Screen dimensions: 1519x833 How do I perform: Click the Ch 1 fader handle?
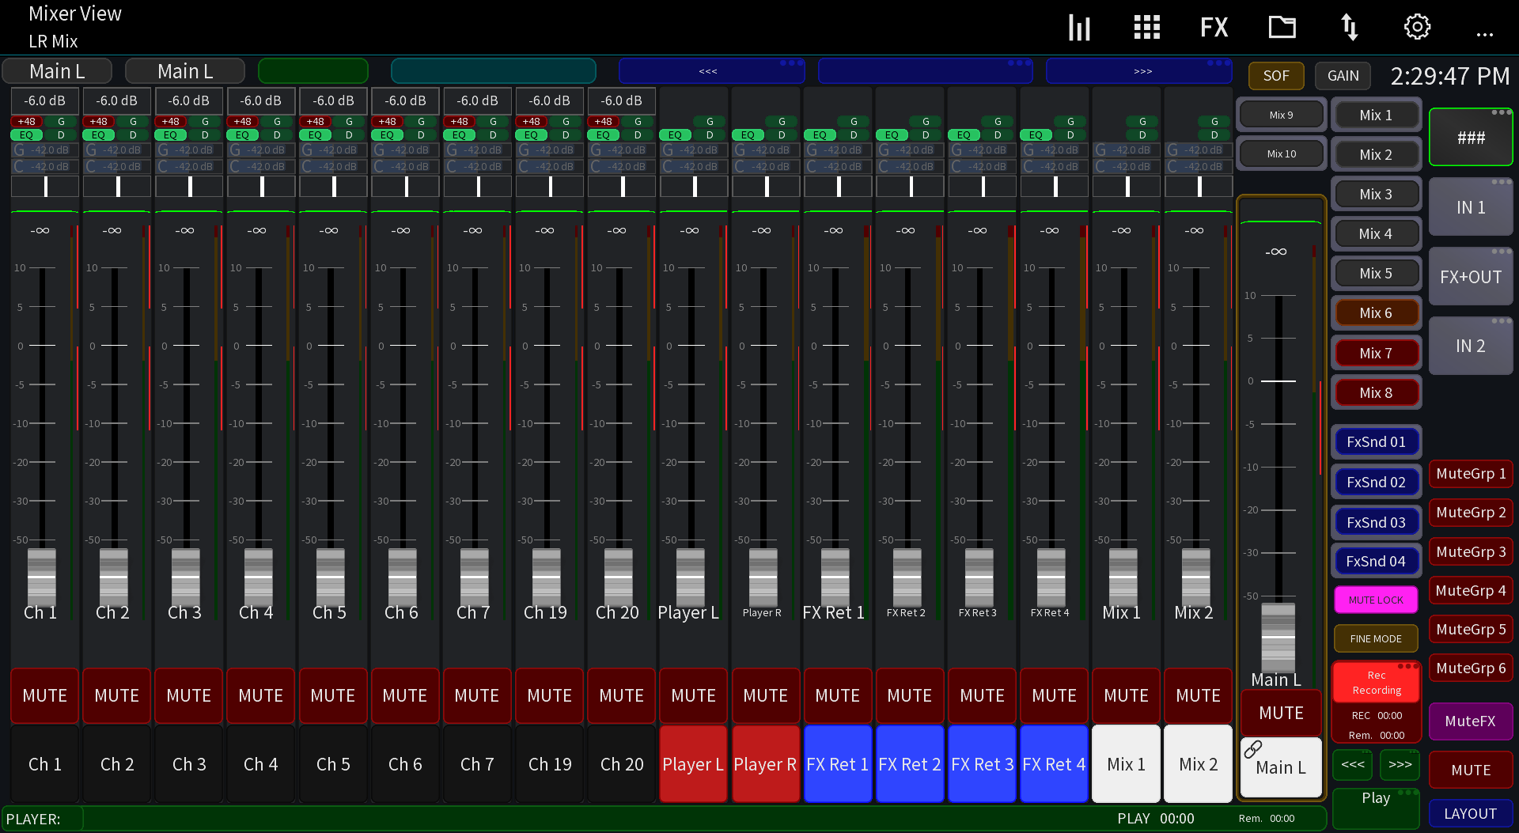click(x=41, y=577)
